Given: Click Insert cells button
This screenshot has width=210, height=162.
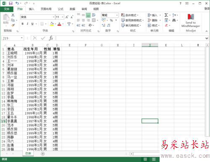Looking at the screenshot, I should point(152,15).
